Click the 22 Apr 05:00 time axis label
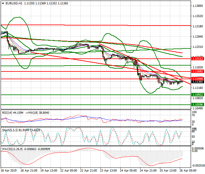Image resolution: width=205 pixels, height=174 pixels. [x=69, y=171]
